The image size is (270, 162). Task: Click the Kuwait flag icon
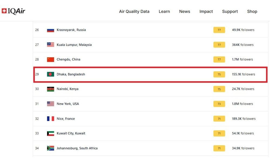coord(50,133)
